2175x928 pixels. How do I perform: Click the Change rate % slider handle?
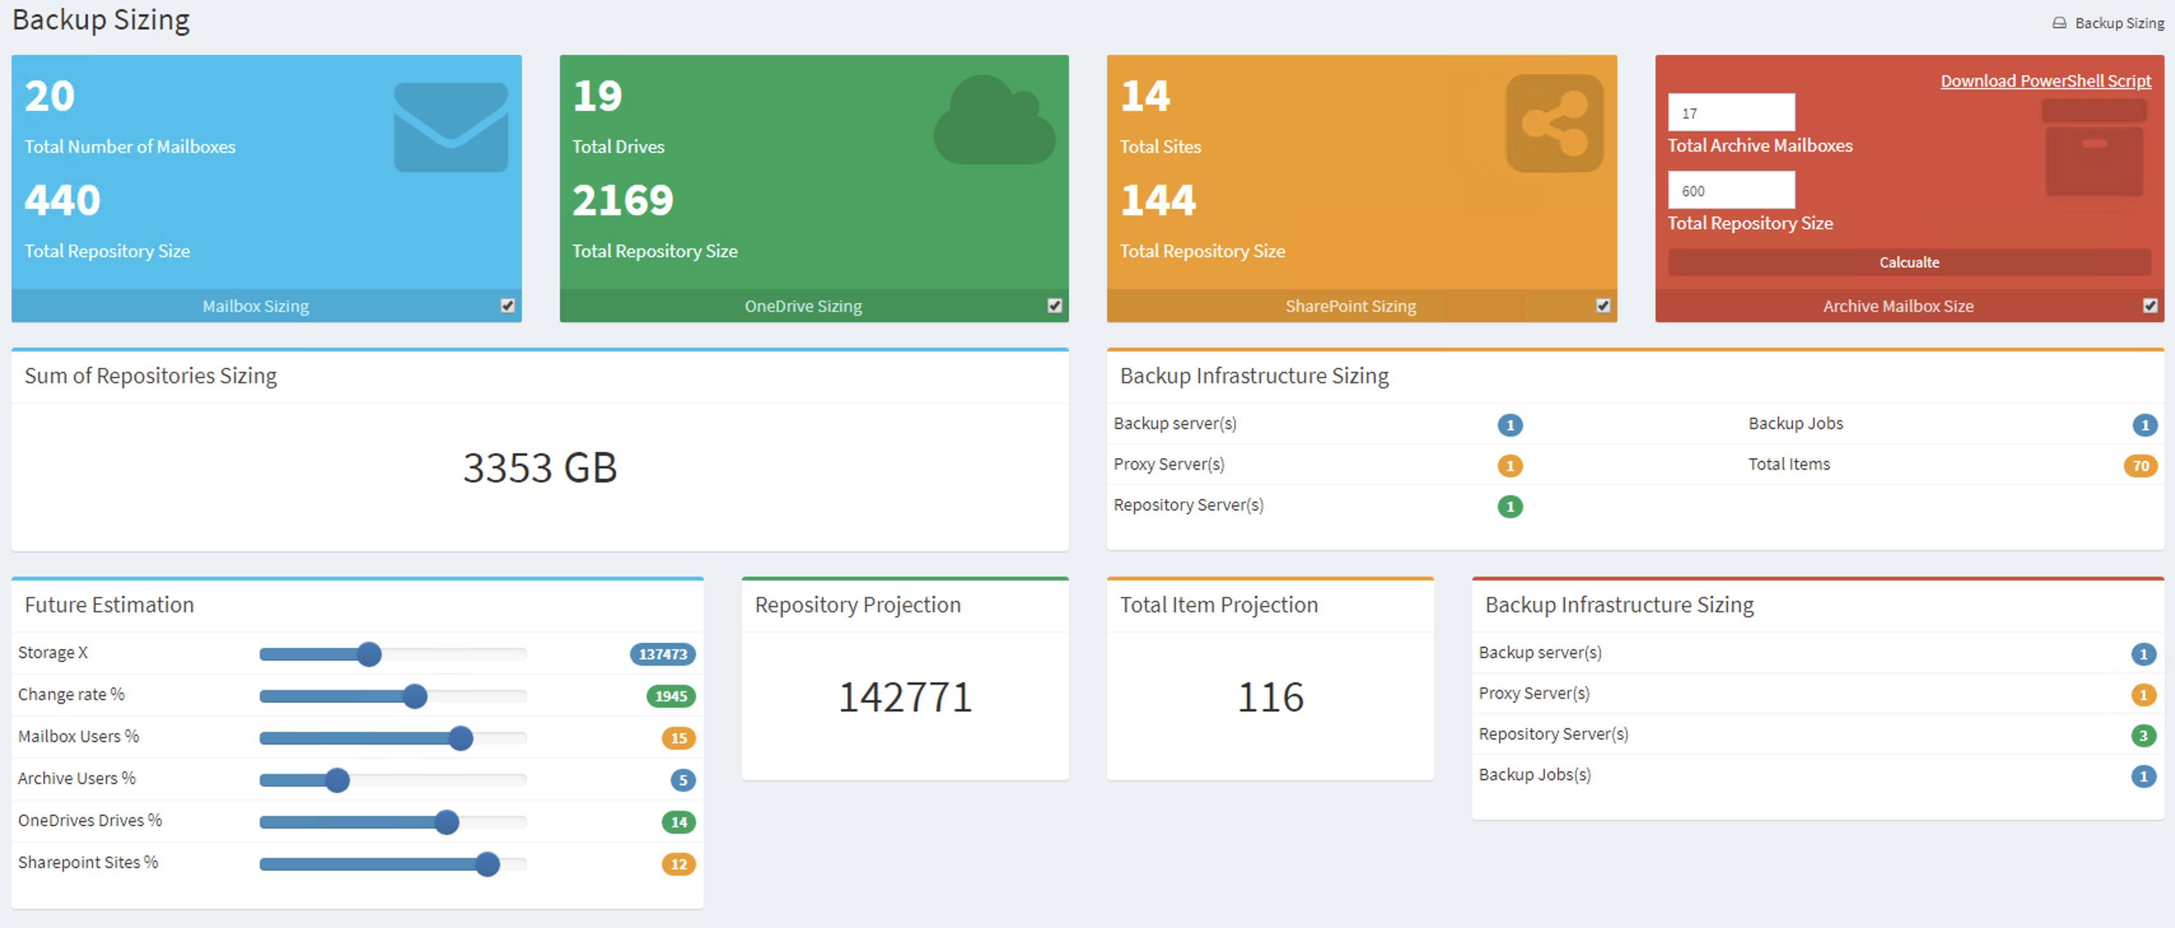click(414, 696)
